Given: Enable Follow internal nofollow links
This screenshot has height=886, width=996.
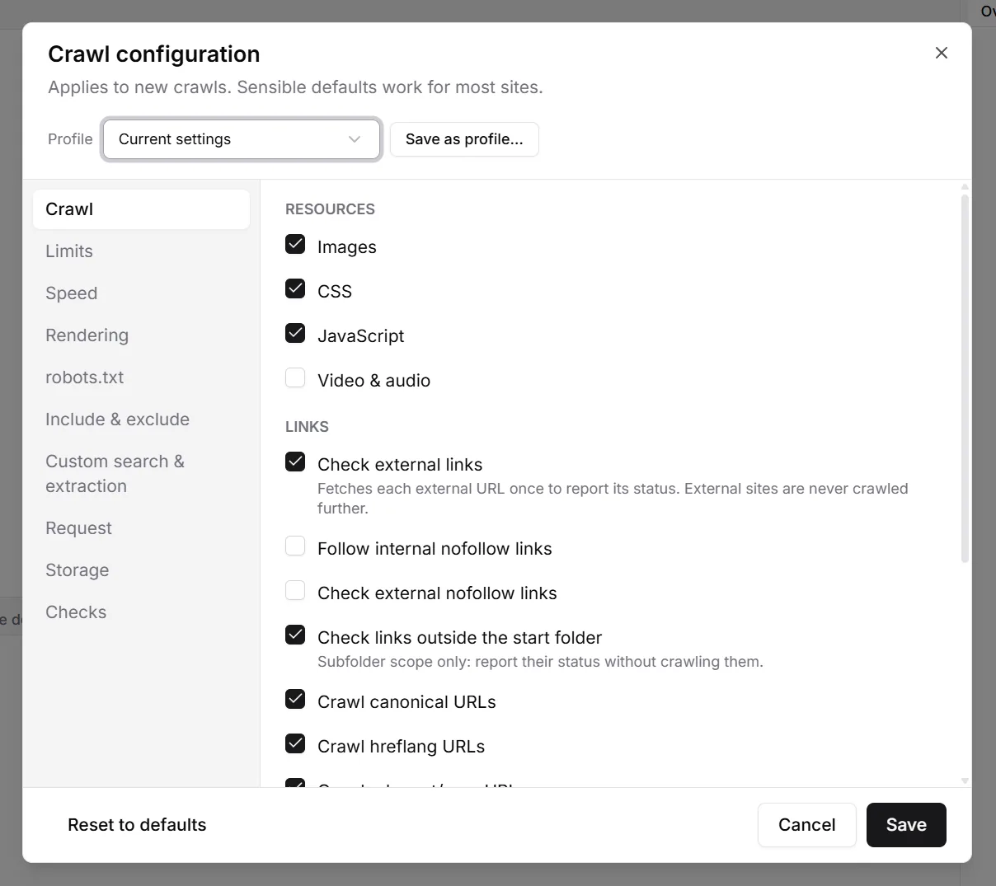Looking at the screenshot, I should click(295, 546).
